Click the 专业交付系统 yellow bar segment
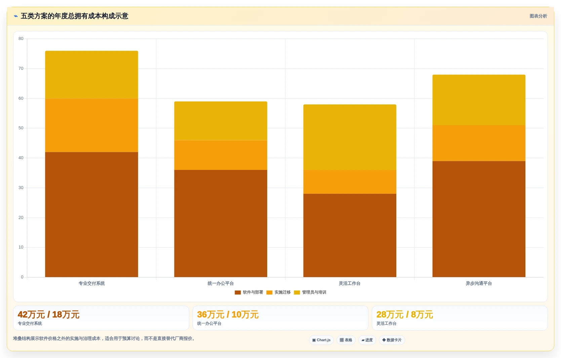Screen dimensions: 561x358 click(x=91, y=75)
